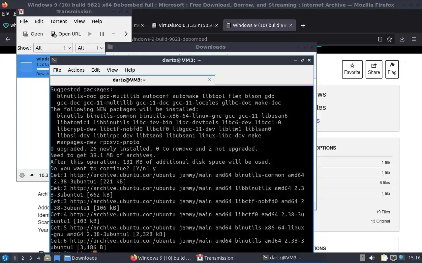The height and width of the screenshot is (263, 422).
Task: Open Transmission Torrent menu
Action: (58, 21)
